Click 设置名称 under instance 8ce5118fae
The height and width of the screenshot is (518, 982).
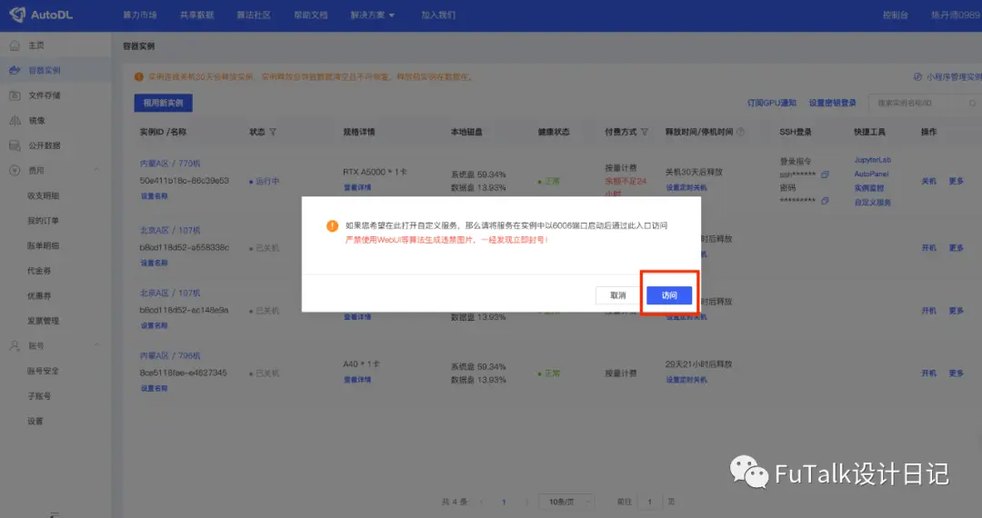[154, 388]
